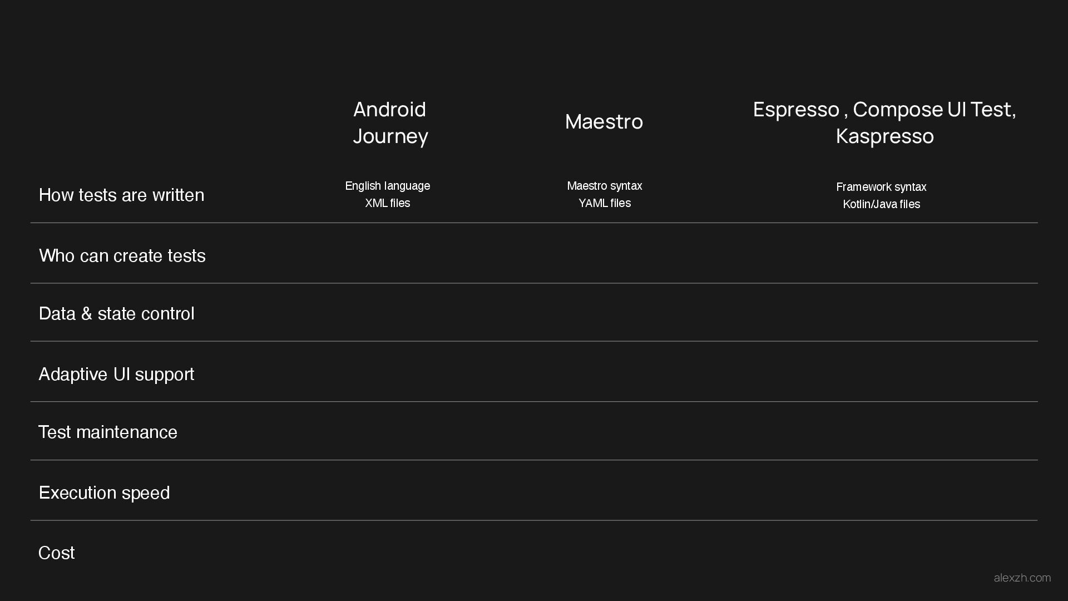Click the word Journey in the first header

(x=390, y=137)
